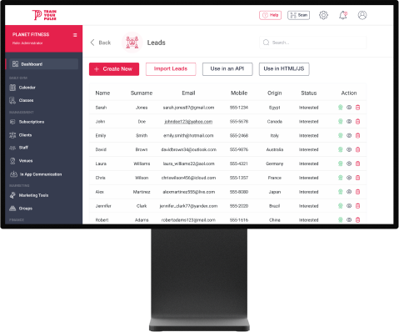The width and height of the screenshot is (399, 332).
Task: Open Clients in the sidebar
Action: [x=25, y=135]
